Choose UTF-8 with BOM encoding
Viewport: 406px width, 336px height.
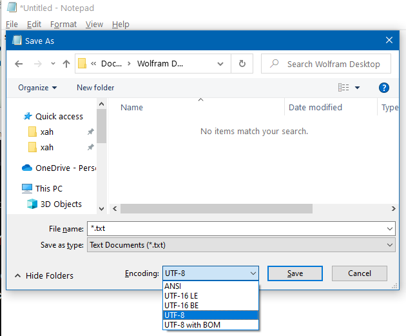point(211,324)
